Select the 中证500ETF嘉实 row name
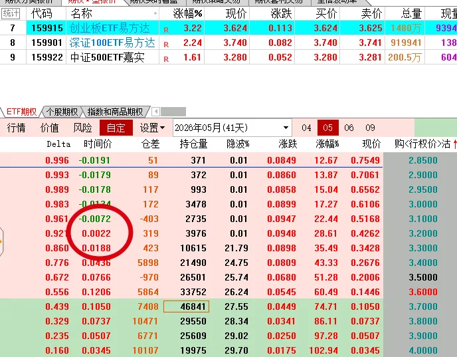The height and width of the screenshot is (357, 457). [x=107, y=57]
